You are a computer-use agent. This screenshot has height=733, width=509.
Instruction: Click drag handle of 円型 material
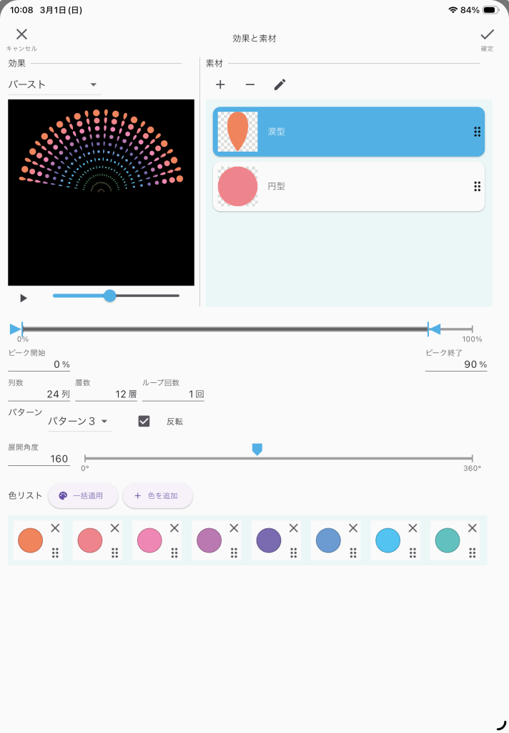click(477, 186)
